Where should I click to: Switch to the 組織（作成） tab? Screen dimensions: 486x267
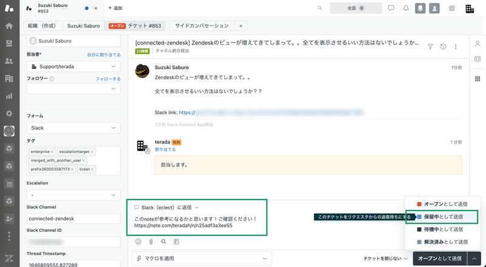tap(43, 25)
